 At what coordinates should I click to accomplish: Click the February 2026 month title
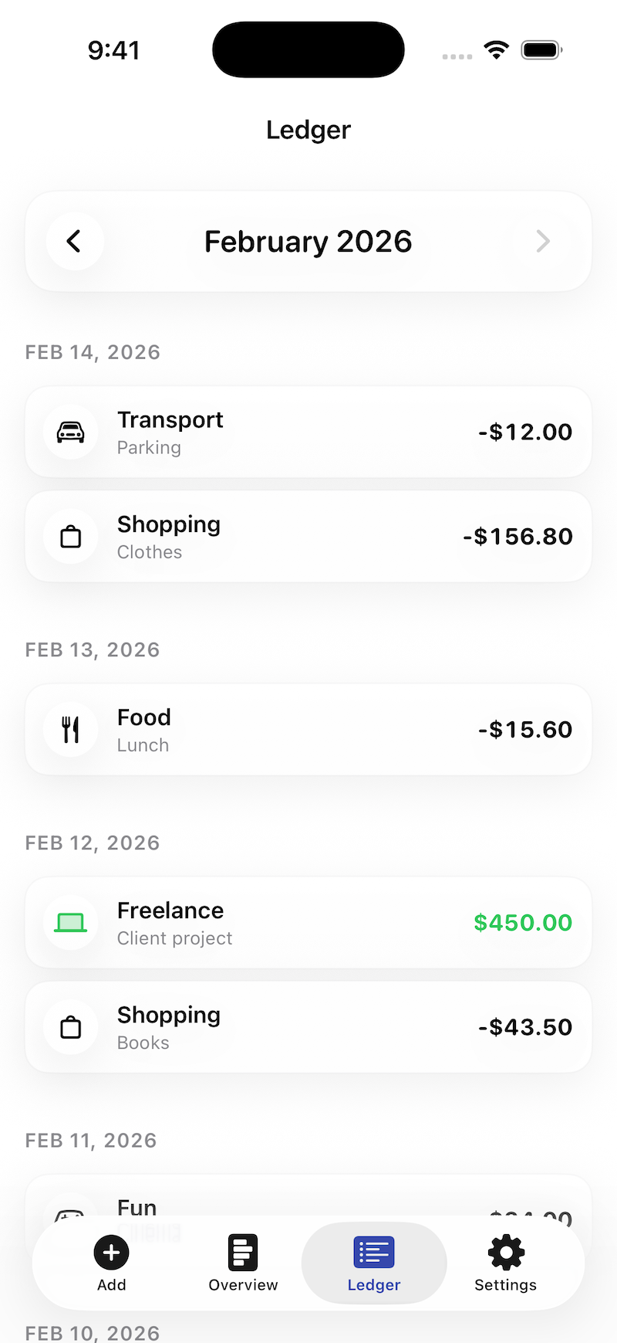308,242
